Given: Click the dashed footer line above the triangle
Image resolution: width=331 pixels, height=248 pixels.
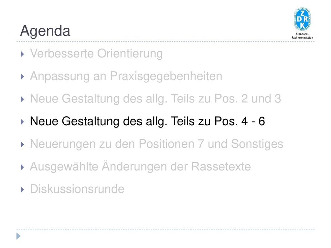Looking at the screenshot, I should click(165, 230).
